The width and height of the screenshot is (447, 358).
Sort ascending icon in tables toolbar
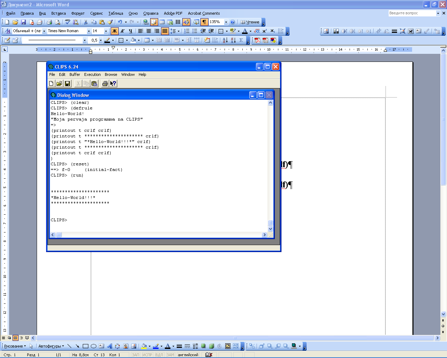[225, 41]
